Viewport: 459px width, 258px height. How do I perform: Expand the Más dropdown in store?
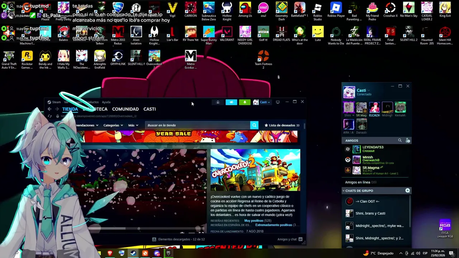(133, 125)
